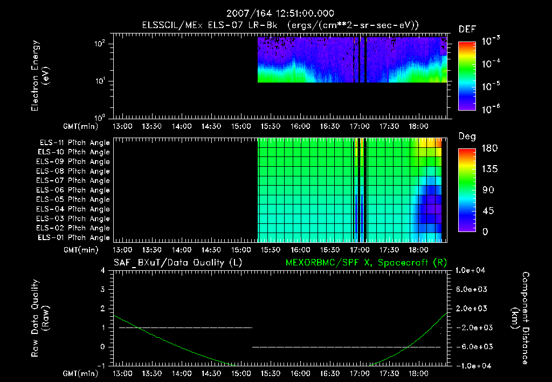Click the green MEXORBMC/SPF X, Spacecraft (R) label
This screenshot has height=382, width=552.
(x=366, y=263)
